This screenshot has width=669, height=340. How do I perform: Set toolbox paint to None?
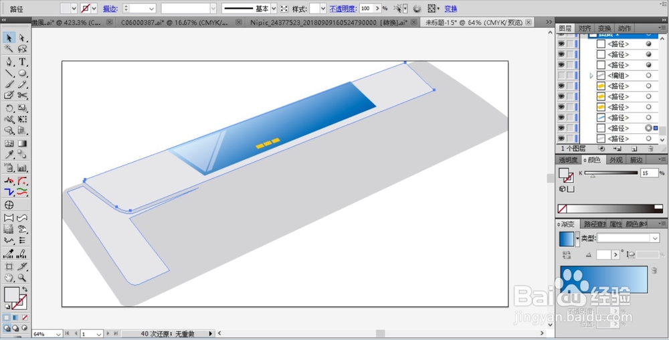coord(25,318)
